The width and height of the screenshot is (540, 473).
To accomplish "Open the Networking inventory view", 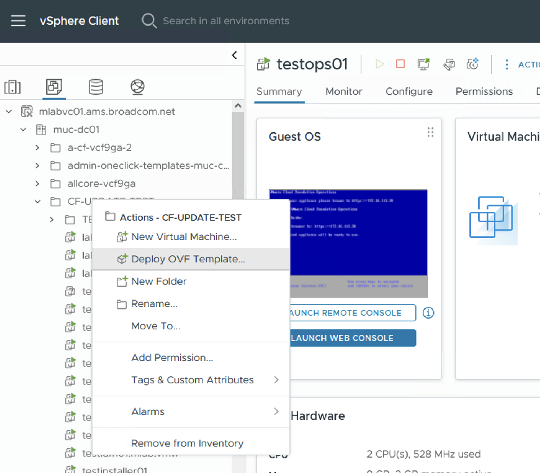I will pyautogui.click(x=138, y=87).
